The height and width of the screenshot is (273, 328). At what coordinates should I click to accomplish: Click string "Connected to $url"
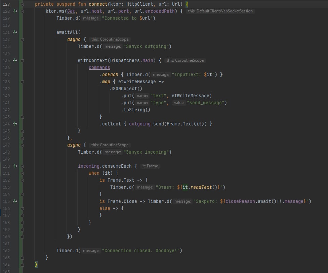point(127,18)
